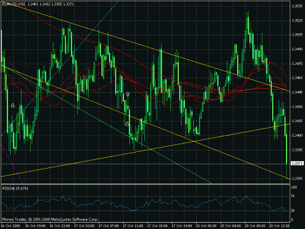The image size is (305, 229).
Task: Click the RSI scale level 30
Action: pos(293,210)
